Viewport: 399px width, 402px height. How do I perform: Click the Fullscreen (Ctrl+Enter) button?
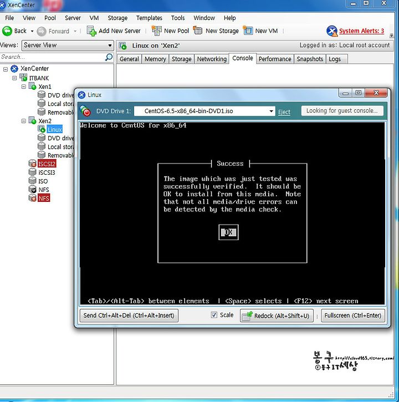coord(353,316)
